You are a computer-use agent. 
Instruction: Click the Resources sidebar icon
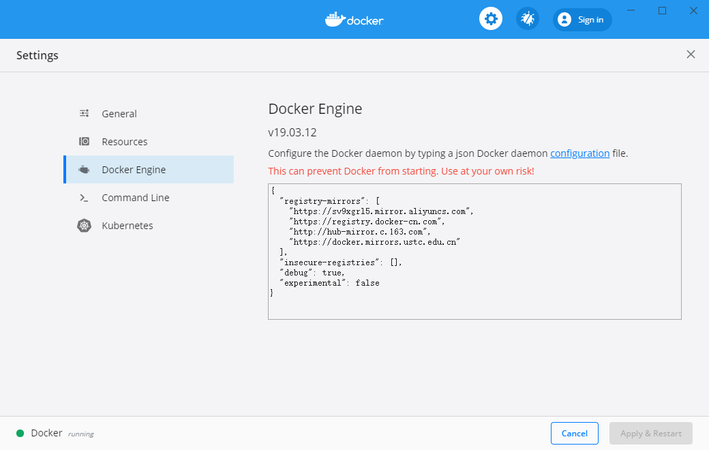[x=83, y=141]
